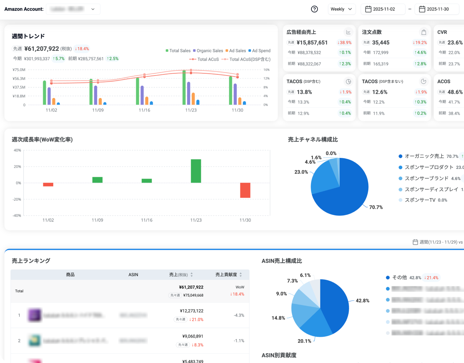Toggle the Total ACoS(DSP含む) line legend

[x=246, y=59]
